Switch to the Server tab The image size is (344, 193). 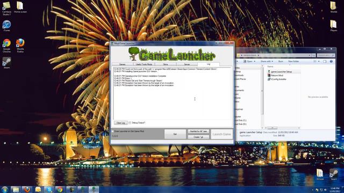point(187,64)
